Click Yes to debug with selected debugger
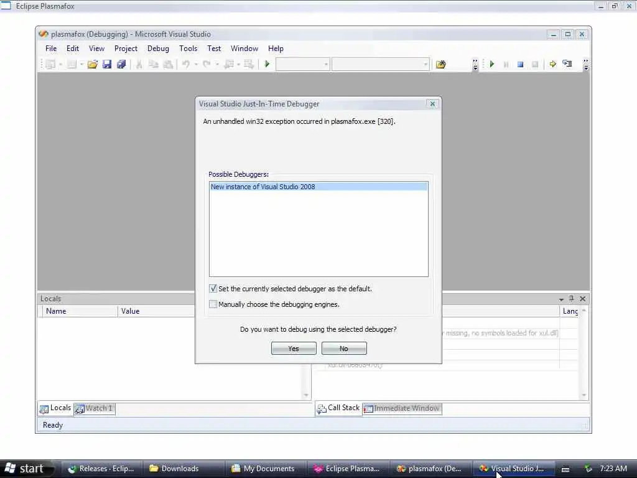The height and width of the screenshot is (478, 637). (x=294, y=349)
